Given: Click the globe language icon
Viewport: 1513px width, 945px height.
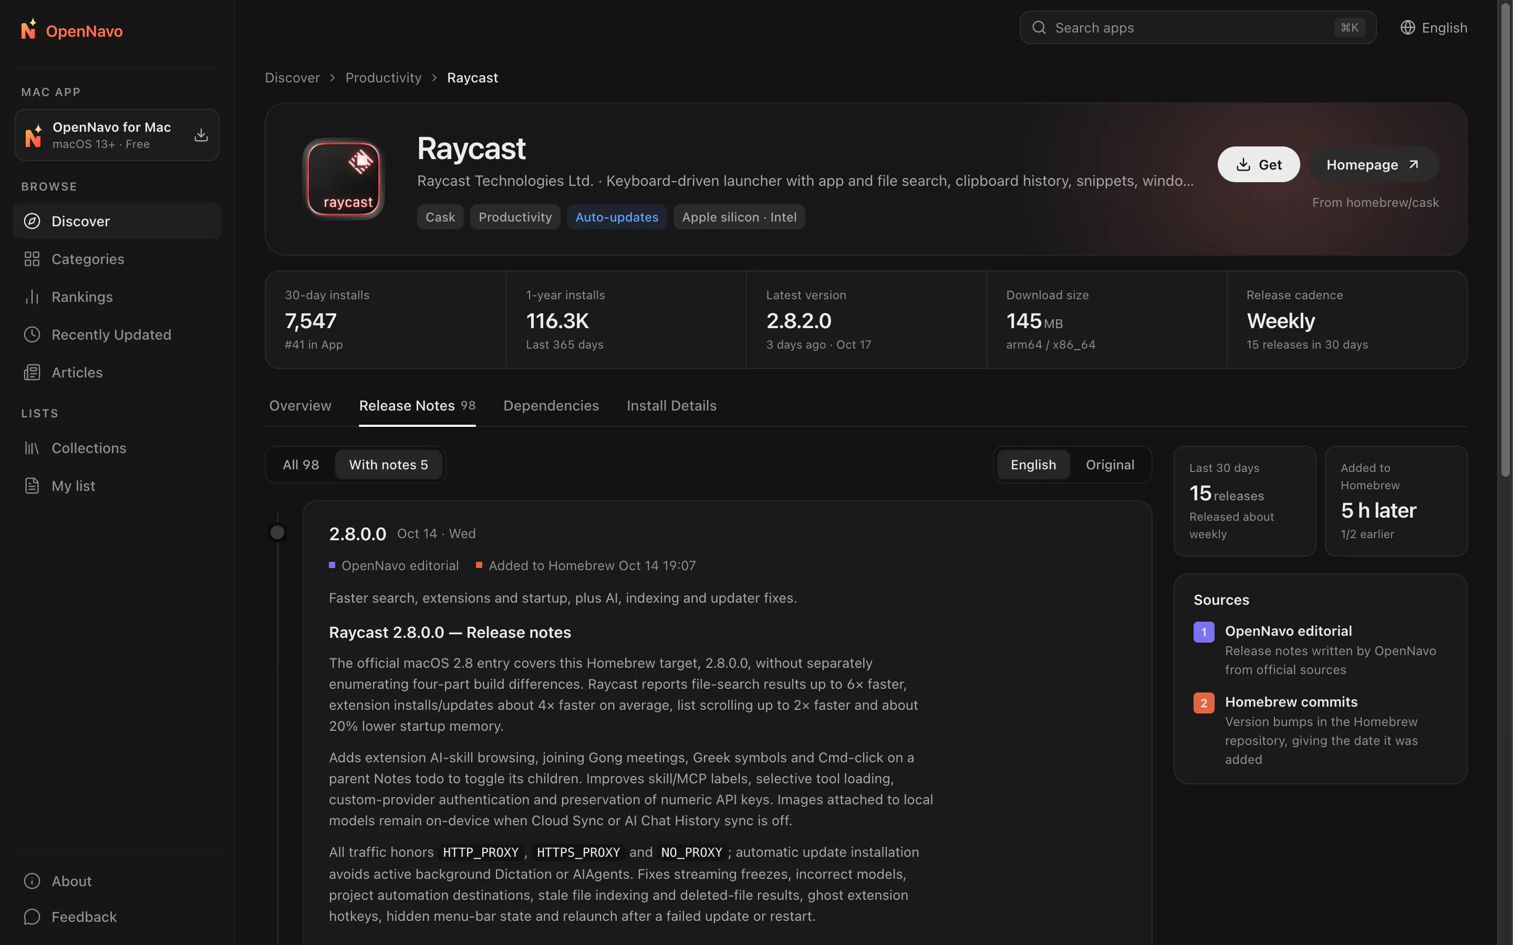Looking at the screenshot, I should click(x=1407, y=27).
